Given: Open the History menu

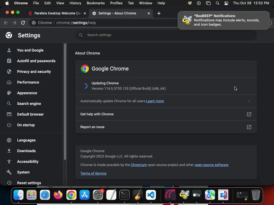Looking at the screenshot, I should point(75,3).
